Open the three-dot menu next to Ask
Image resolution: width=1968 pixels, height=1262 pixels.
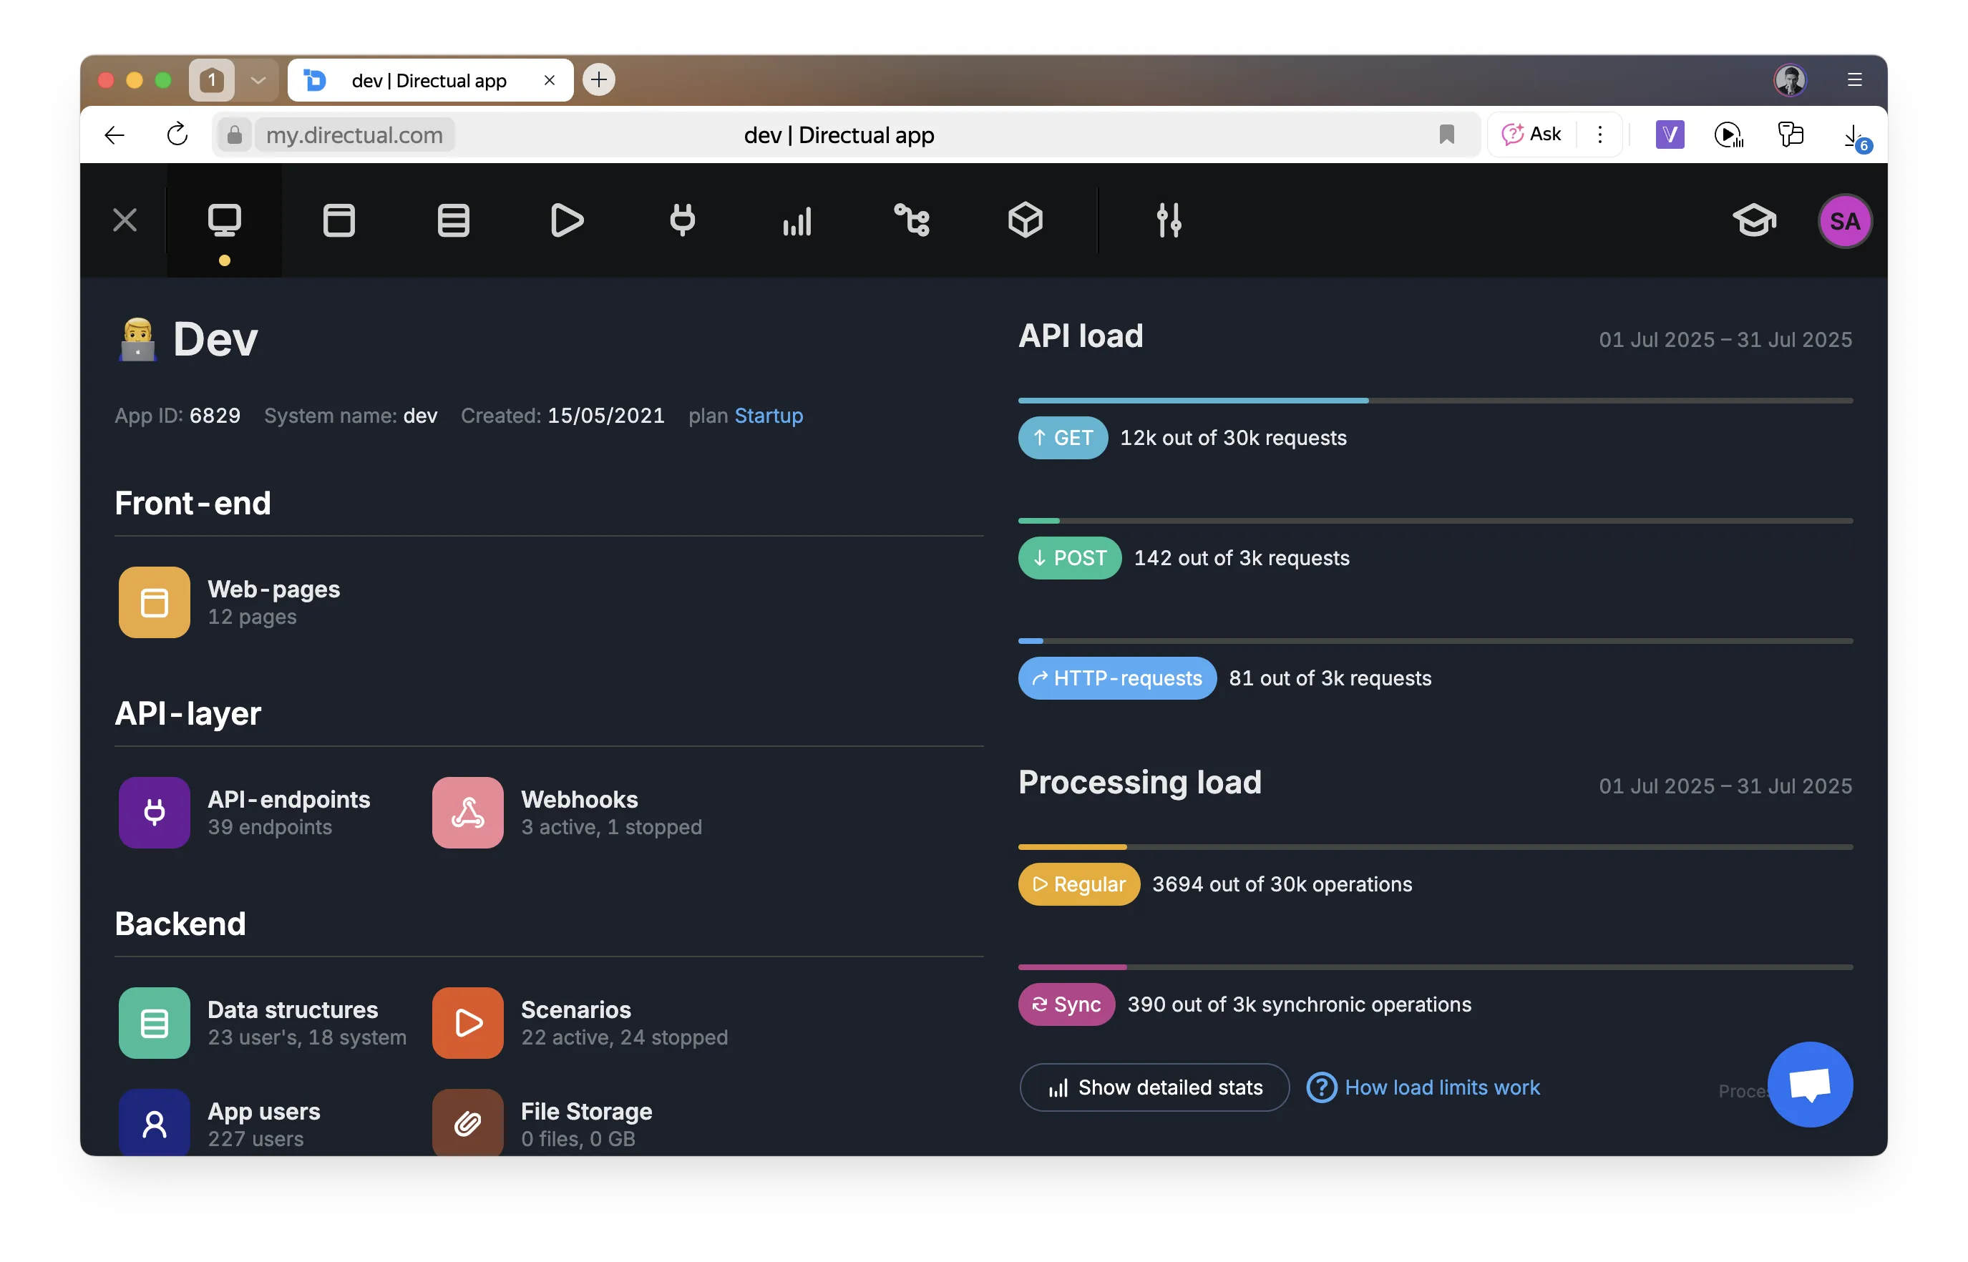click(x=1599, y=134)
